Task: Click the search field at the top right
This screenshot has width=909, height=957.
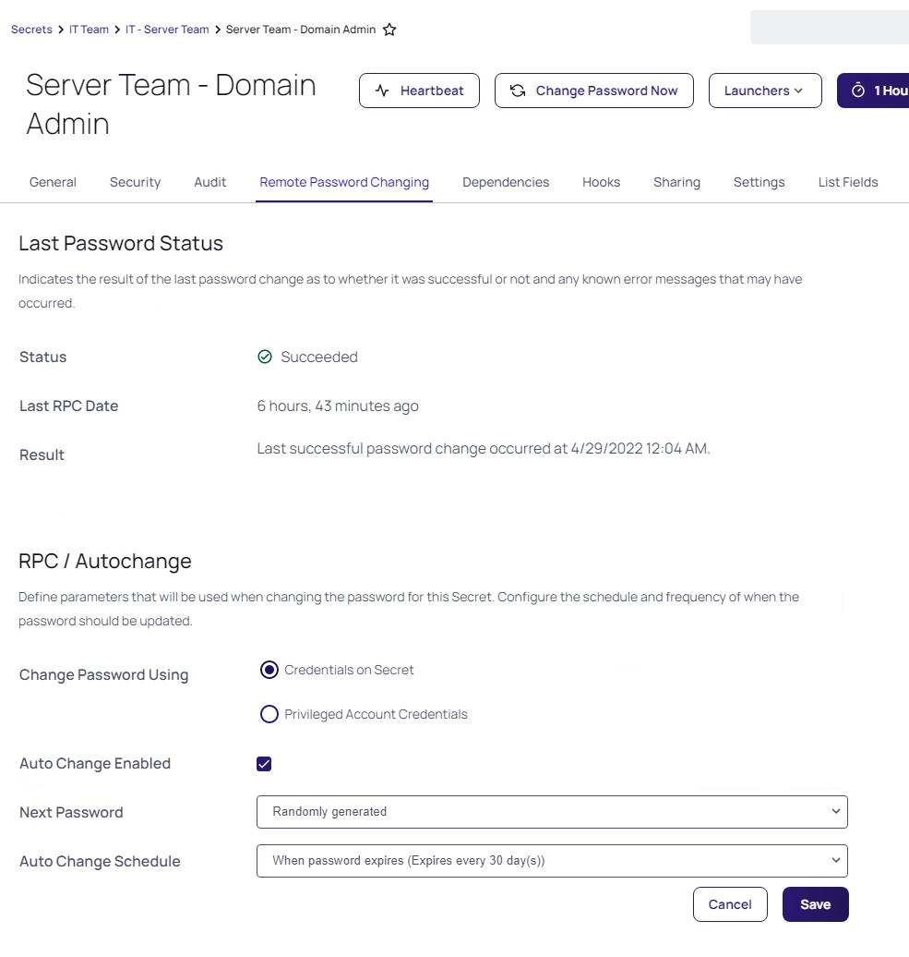Action: (829, 27)
